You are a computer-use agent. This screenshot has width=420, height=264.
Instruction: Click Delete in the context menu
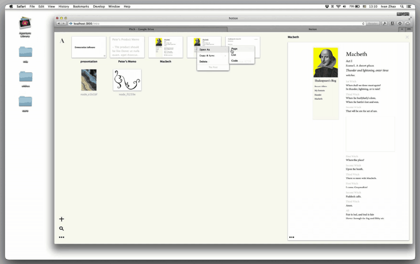tap(204, 61)
